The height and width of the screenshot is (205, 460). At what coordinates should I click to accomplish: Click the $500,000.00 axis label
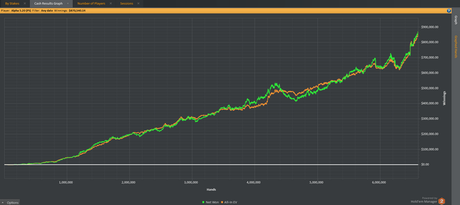[x=429, y=89]
